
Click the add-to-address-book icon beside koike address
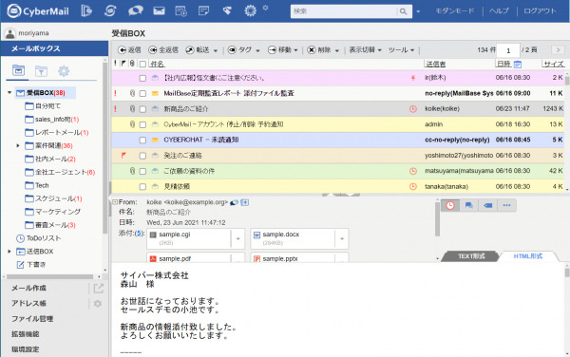tap(245, 202)
